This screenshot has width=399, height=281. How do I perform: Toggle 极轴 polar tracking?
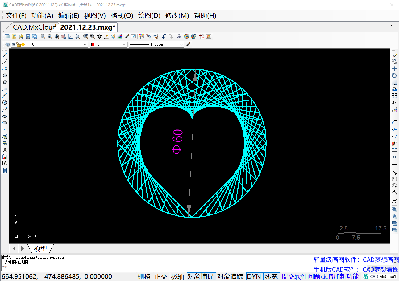click(x=177, y=276)
